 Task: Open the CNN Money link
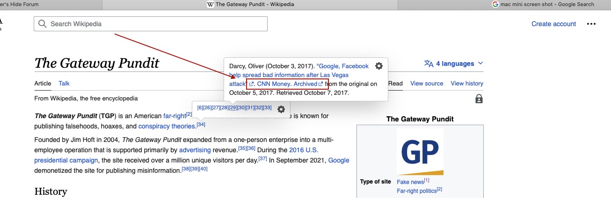274,84
